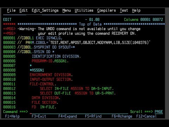This screenshot has height=127, width=169.
Task: Click the FD IN-FILE text
Action: (x=44, y=107)
